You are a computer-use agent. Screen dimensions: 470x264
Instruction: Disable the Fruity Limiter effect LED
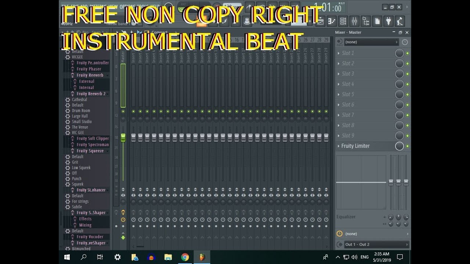click(407, 146)
